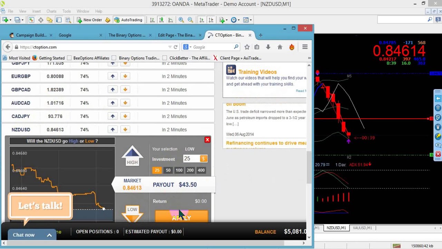442x249 pixels.
Task: Switch chart to candlesticks icon
Action: click(x=161, y=20)
